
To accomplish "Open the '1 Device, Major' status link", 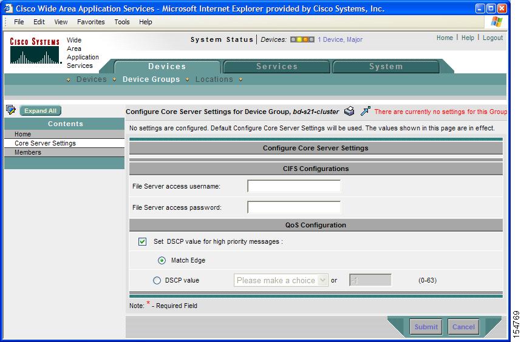I will tap(340, 39).
